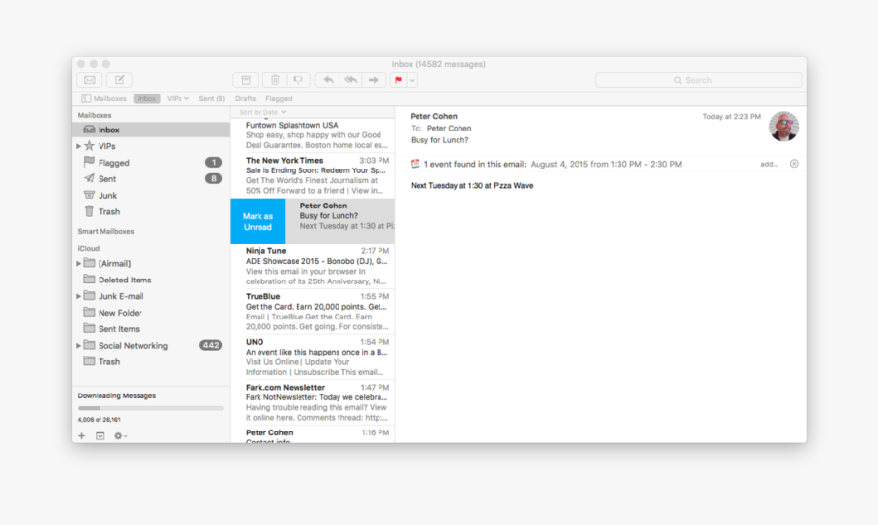Switch to the Drafts favorites tab
This screenshot has width=878, height=525.
tap(245, 98)
